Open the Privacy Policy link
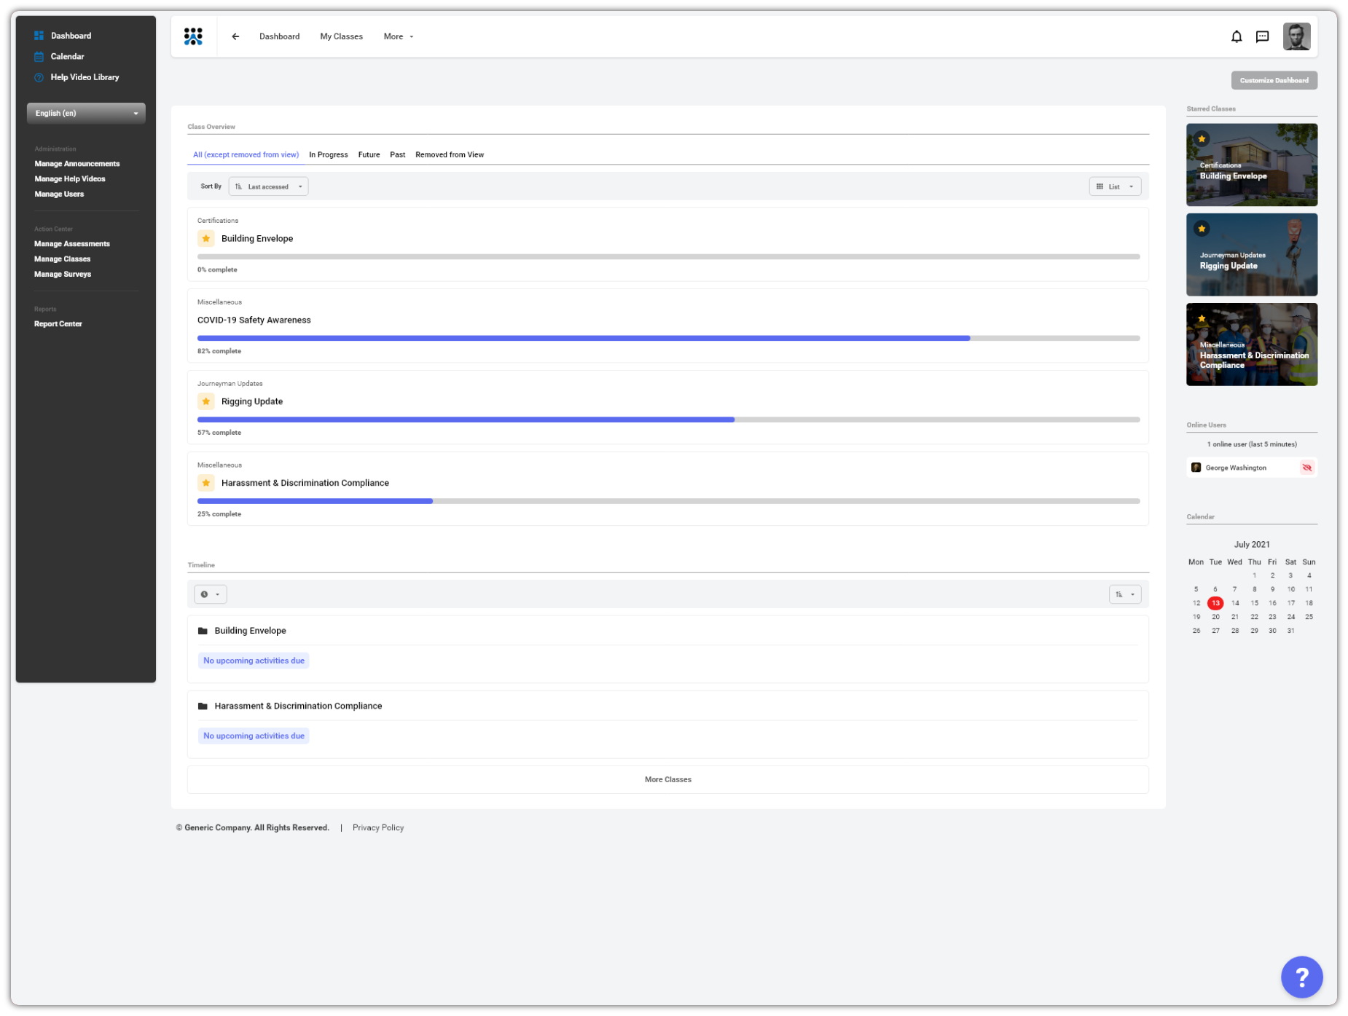Viewport: 1348px width, 1016px height. point(378,827)
